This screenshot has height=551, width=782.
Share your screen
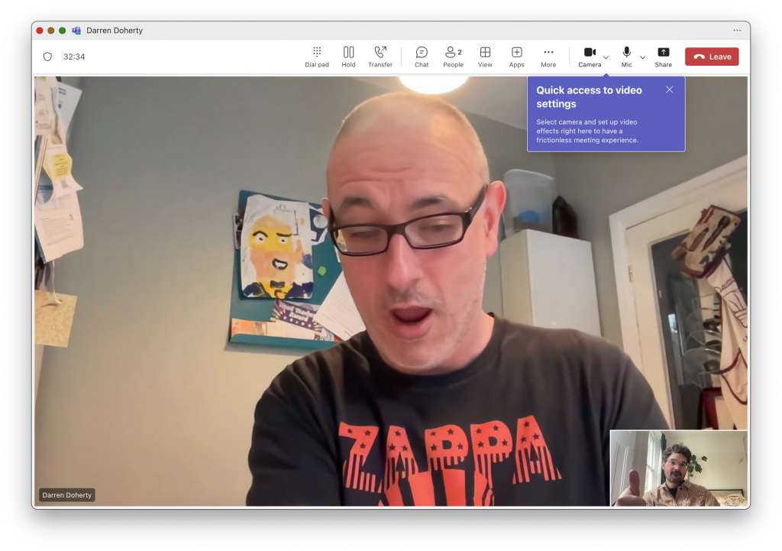pyautogui.click(x=664, y=57)
